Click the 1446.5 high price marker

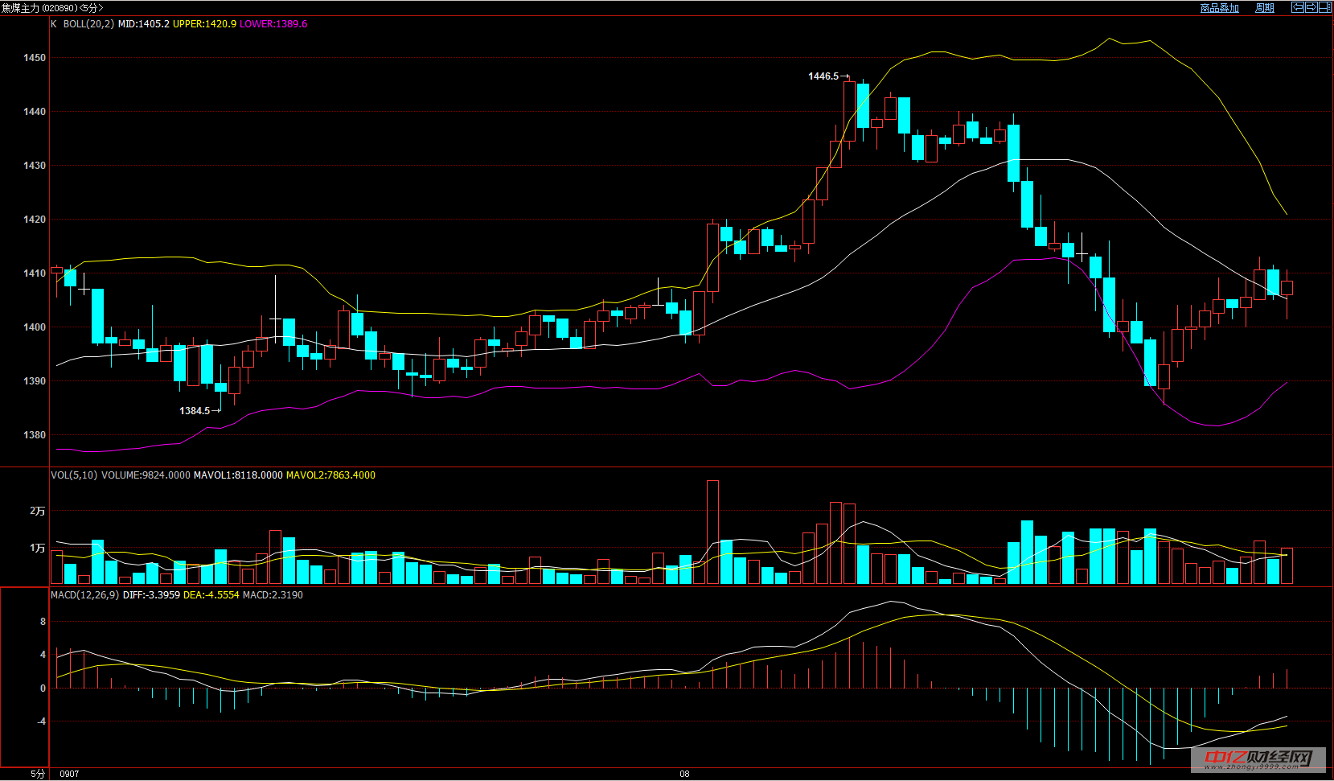(823, 76)
